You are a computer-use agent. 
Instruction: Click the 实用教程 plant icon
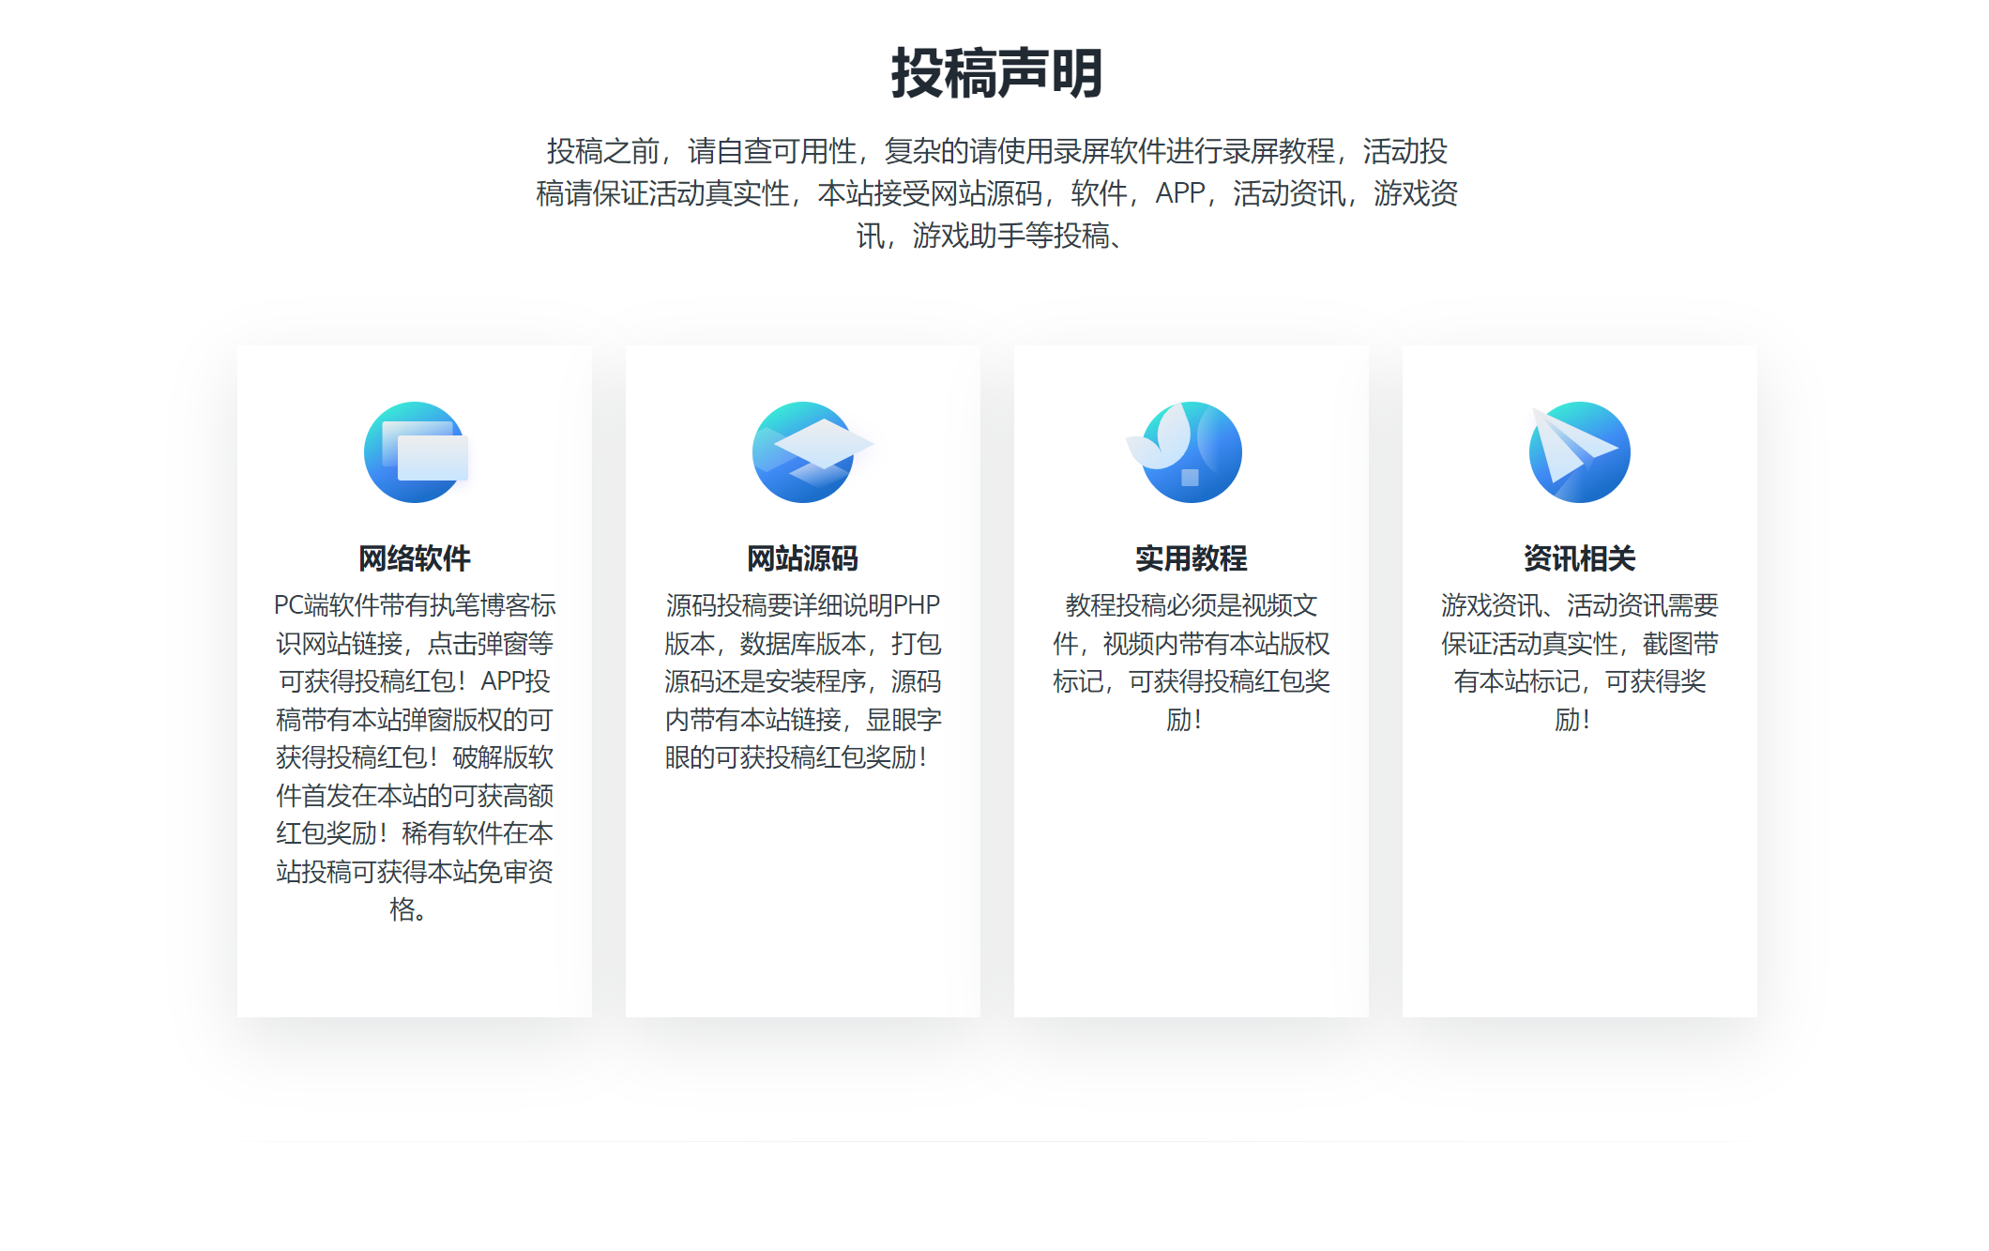[1185, 452]
